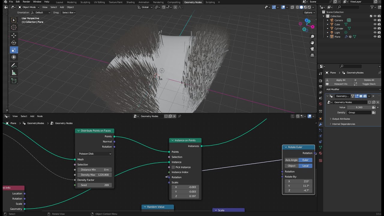Open the Modifier properties wrench tab
The height and width of the screenshot is (216, 384).
[x=320, y=124]
